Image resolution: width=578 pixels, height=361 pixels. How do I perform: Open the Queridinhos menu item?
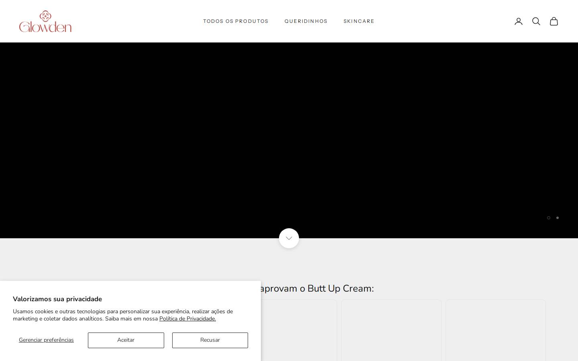tap(306, 21)
